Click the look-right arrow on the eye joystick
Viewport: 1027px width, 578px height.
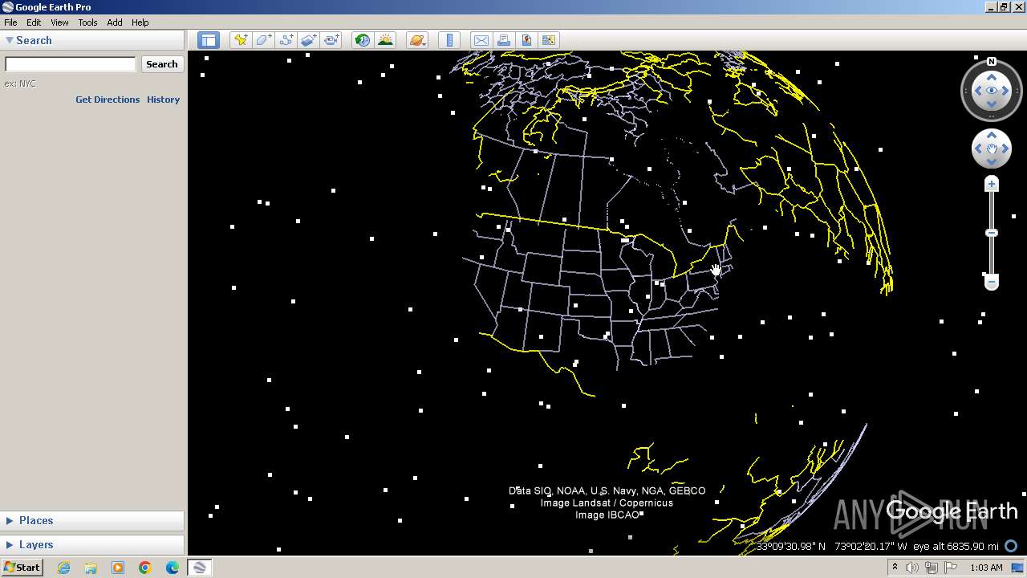(1006, 91)
